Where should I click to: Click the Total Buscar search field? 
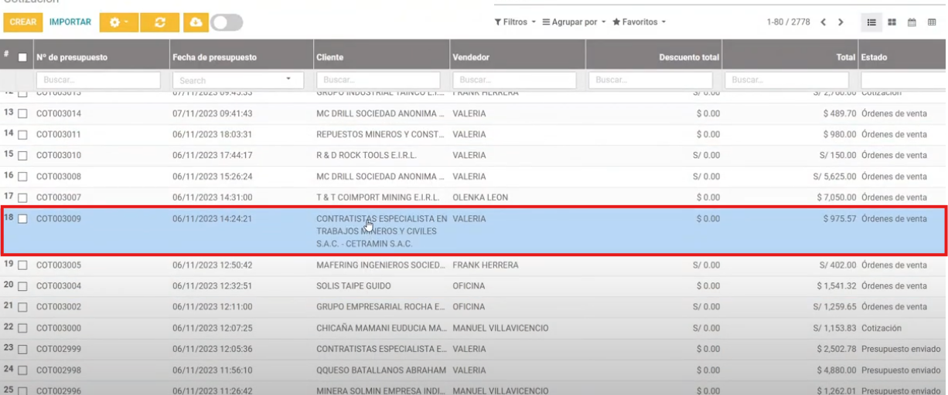tap(786, 80)
